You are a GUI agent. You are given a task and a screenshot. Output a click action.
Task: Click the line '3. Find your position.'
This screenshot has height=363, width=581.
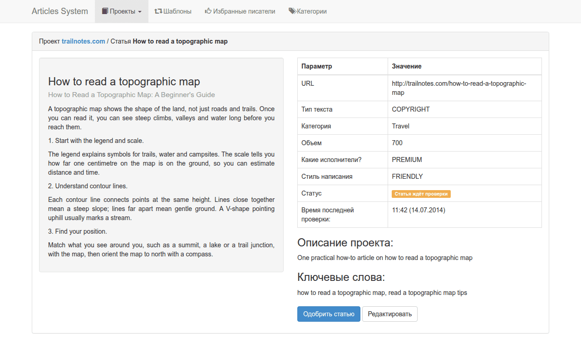pos(78,231)
